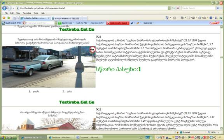Click the Feeds icon in command bar
This screenshot has width=224, height=140.
point(175,18)
